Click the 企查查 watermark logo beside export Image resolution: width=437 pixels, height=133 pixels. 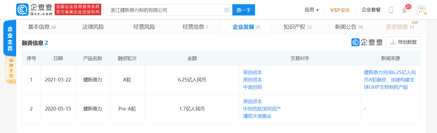click(367, 42)
